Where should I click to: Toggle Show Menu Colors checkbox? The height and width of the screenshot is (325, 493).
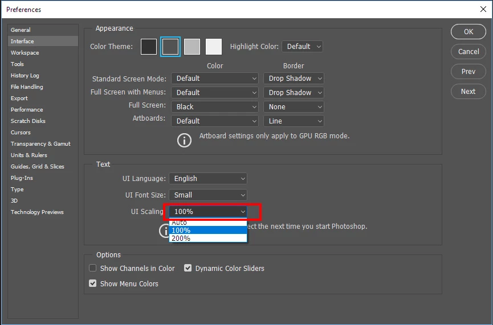(x=92, y=283)
